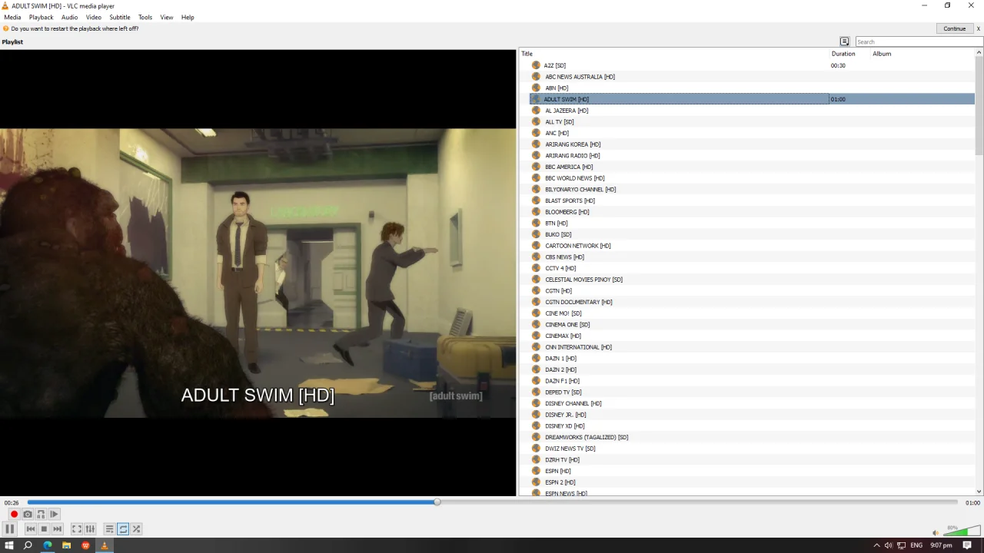Viewport: 984px width, 553px height.
Task: Open the Media menu
Action: click(x=12, y=17)
